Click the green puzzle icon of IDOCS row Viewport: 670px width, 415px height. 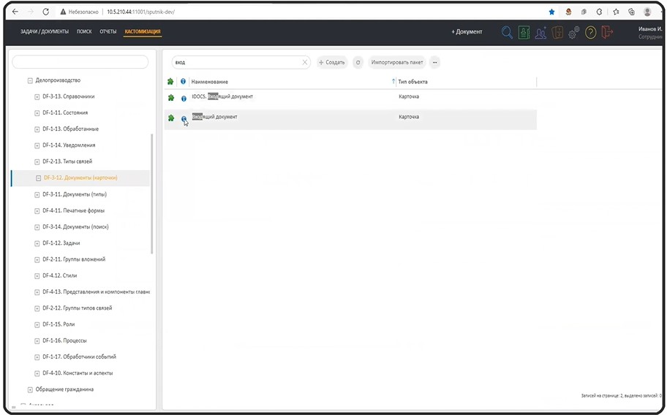[171, 98]
